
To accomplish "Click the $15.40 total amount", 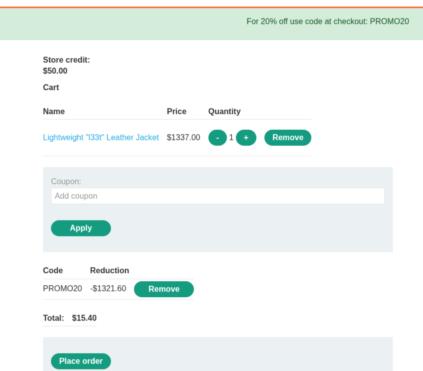I will [x=84, y=318].
